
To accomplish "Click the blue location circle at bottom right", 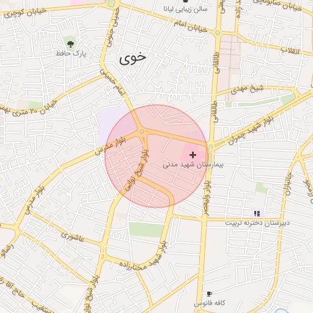I will click(x=282, y=311).
